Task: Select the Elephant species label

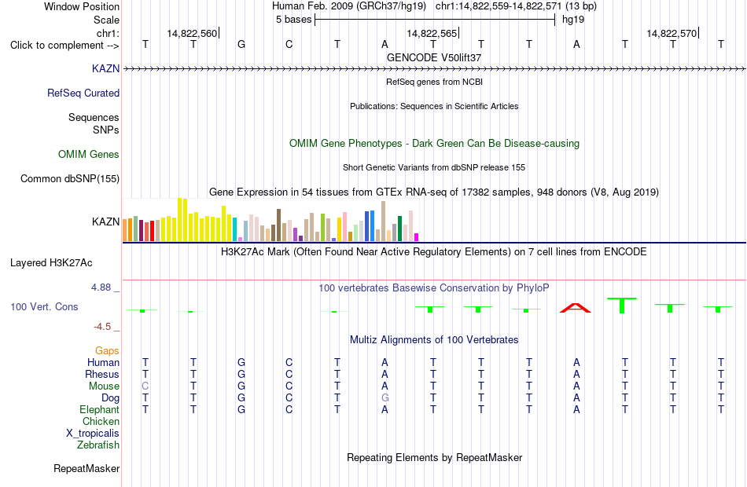Action: pos(99,410)
